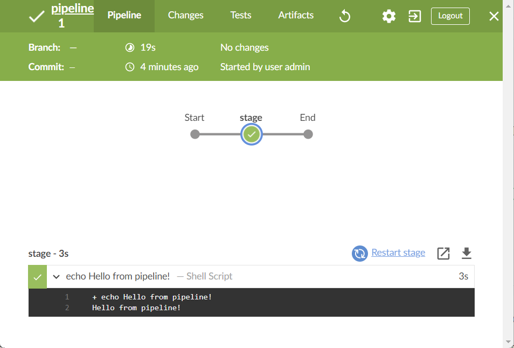Collapse the echo Hello step log
Screen dimensions: 514x348
(57, 277)
